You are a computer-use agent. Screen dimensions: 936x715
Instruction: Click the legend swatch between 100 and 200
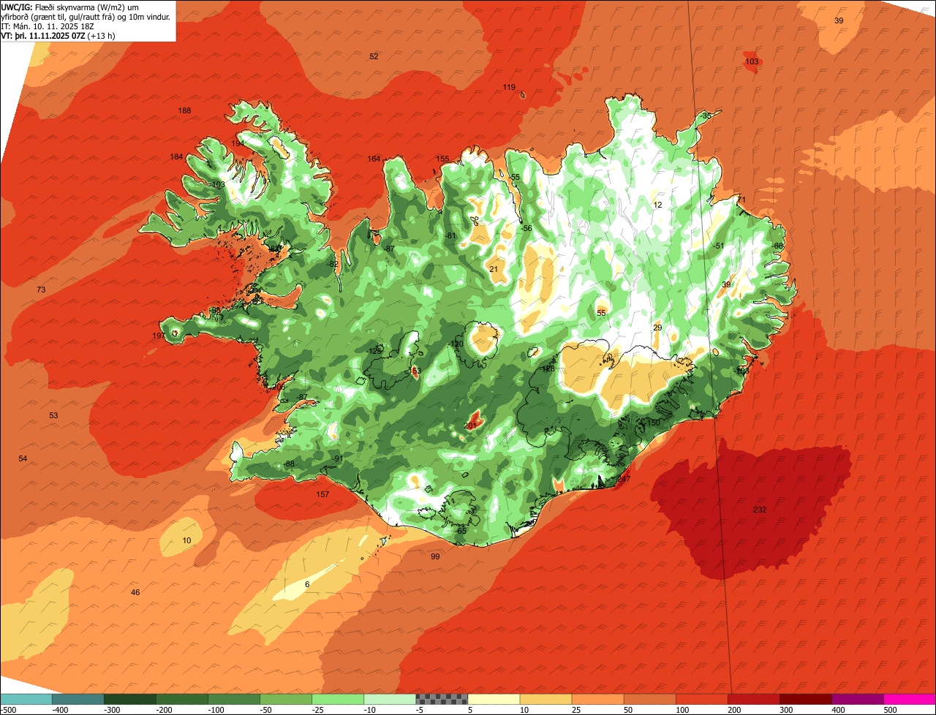click(701, 698)
